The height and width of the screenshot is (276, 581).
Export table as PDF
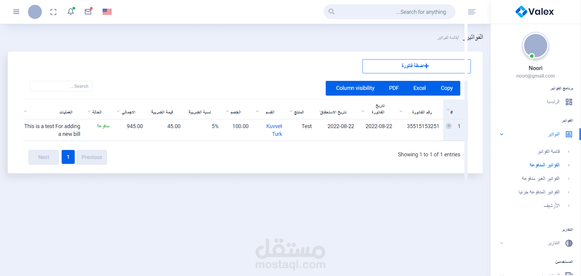[394, 88]
